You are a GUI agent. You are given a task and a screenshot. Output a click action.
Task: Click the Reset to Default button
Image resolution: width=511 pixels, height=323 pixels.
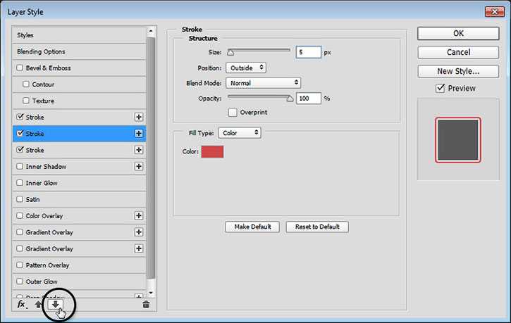[x=317, y=227]
